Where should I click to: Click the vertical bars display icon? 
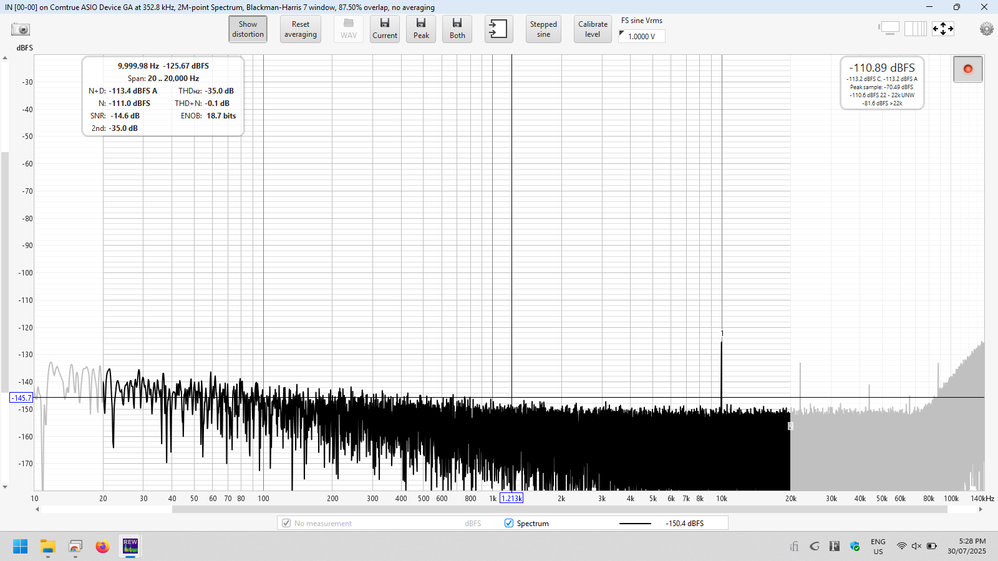click(915, 29)
